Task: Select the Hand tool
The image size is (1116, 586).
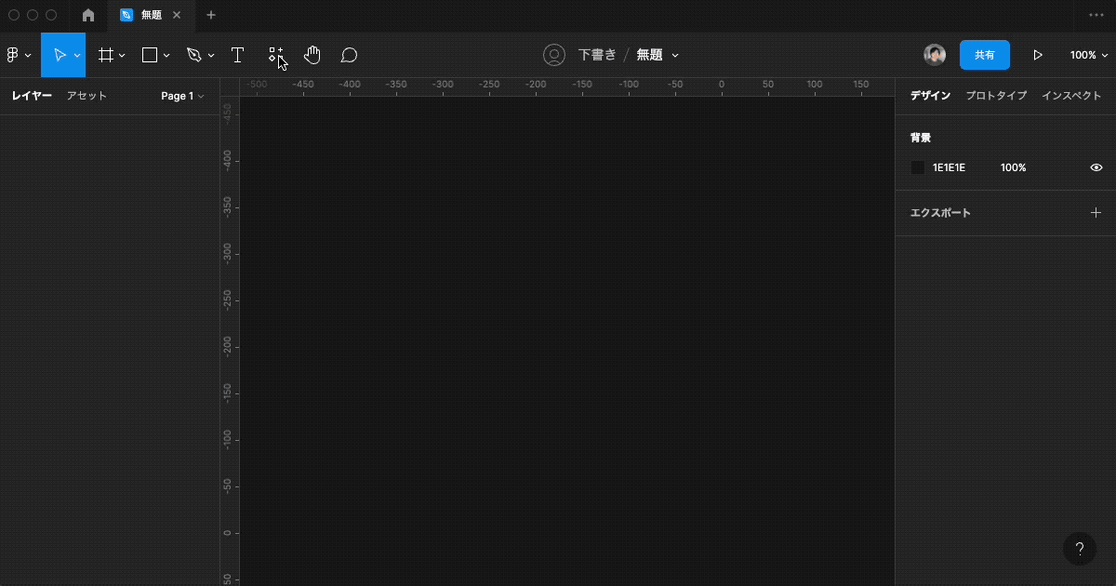Action: tap(312, 55)
